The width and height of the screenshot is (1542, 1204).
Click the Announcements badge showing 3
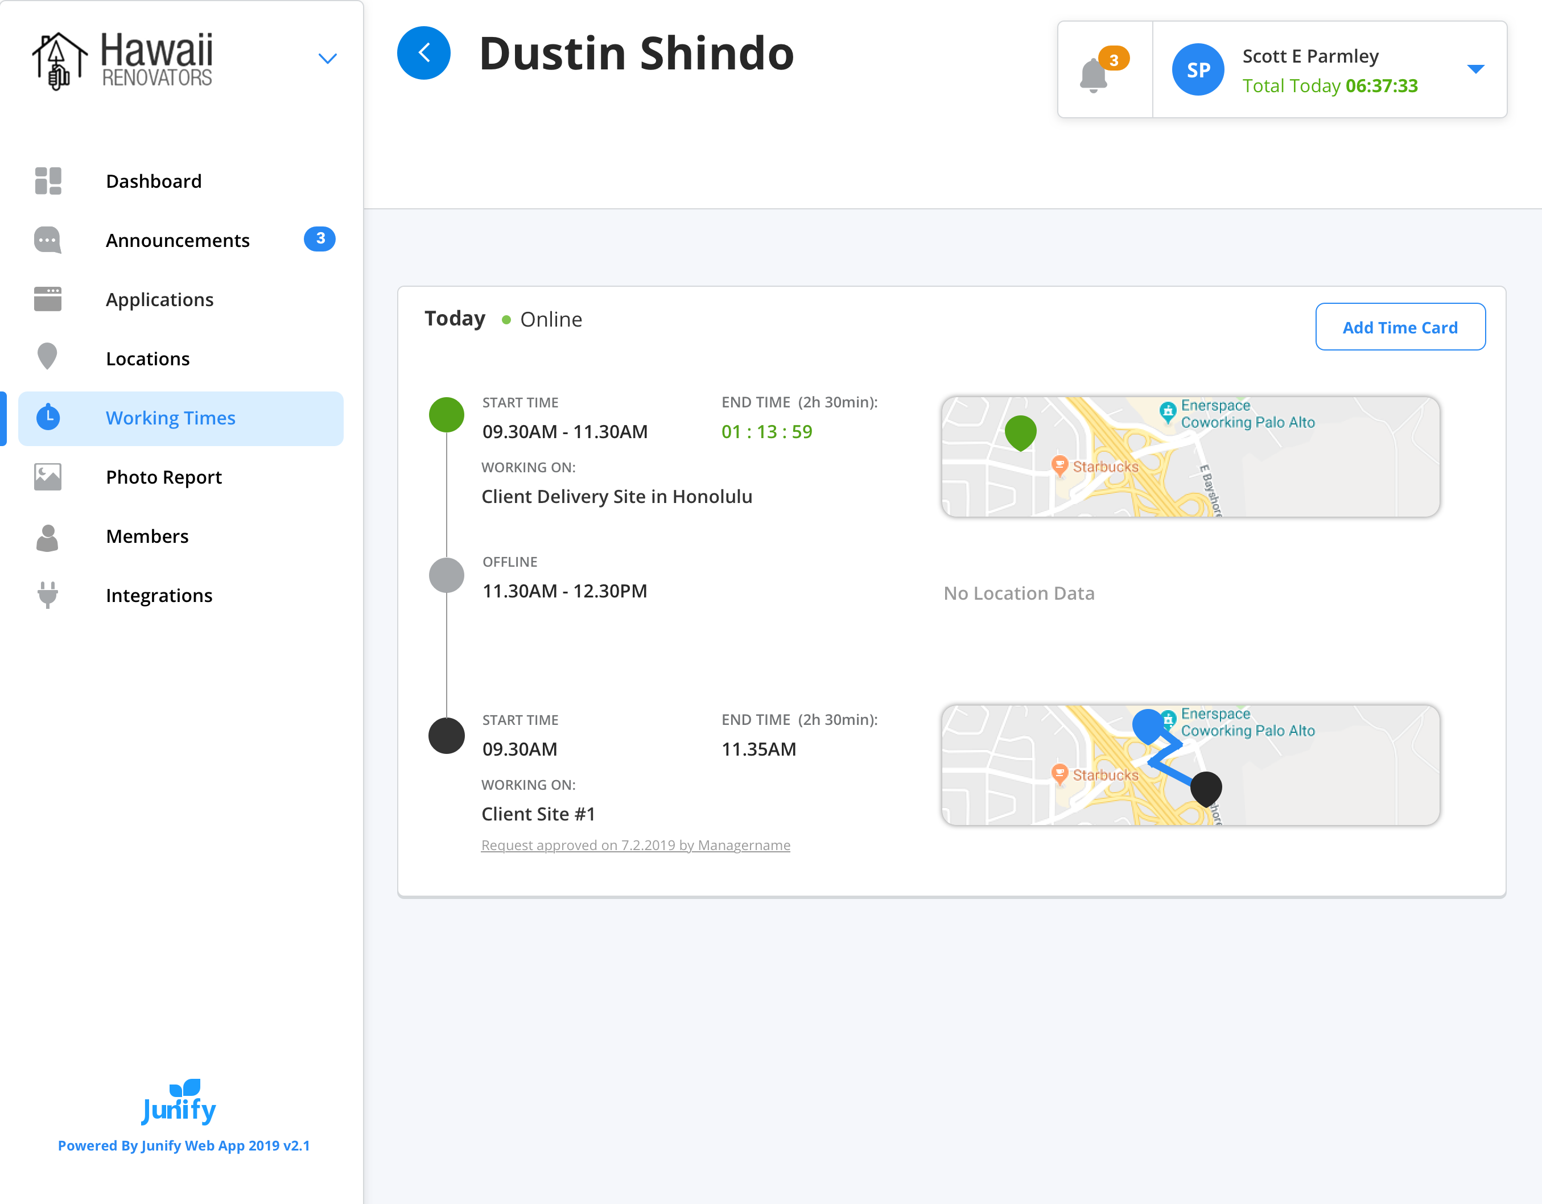tap(320, 238)
